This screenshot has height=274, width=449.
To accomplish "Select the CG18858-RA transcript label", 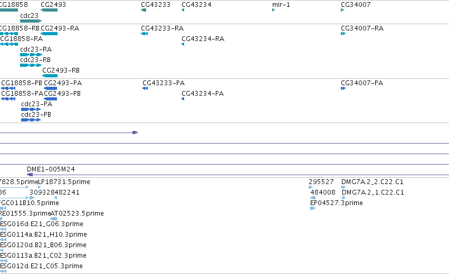I will tap(22, 38).
